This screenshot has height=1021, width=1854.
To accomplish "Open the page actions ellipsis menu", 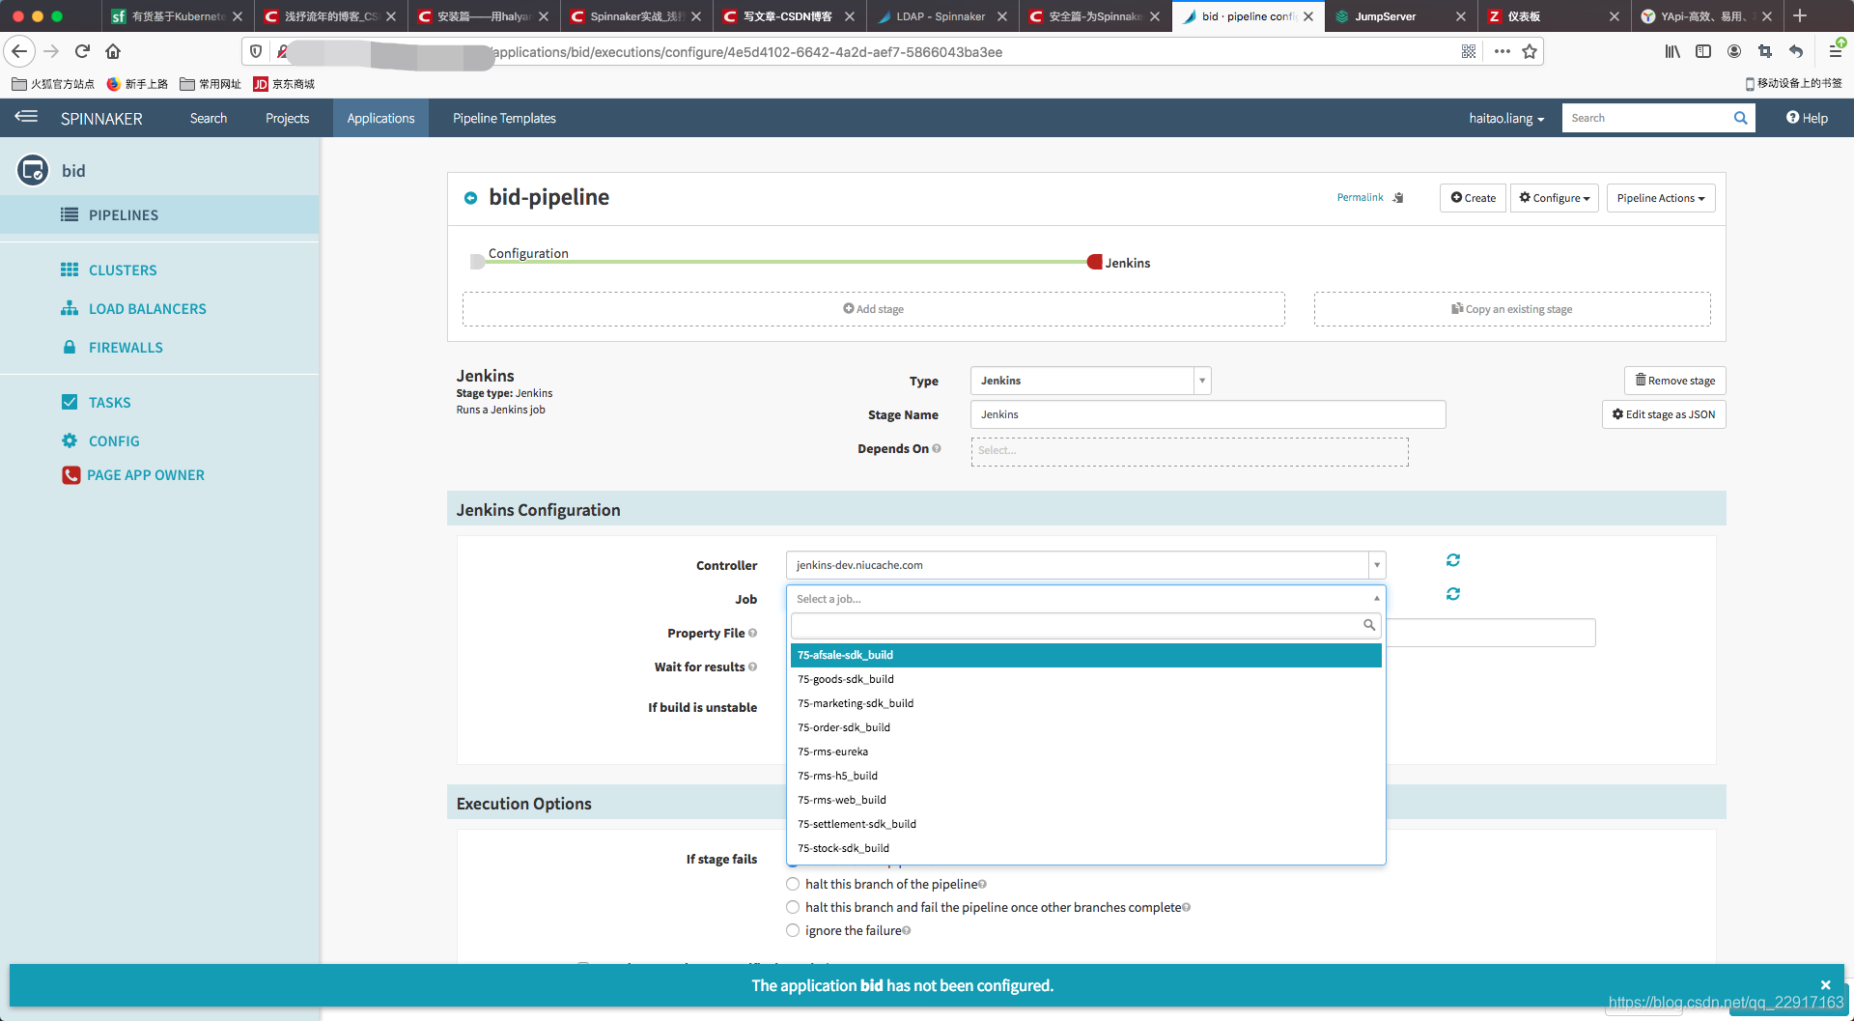I will [x=1502, y=51].
